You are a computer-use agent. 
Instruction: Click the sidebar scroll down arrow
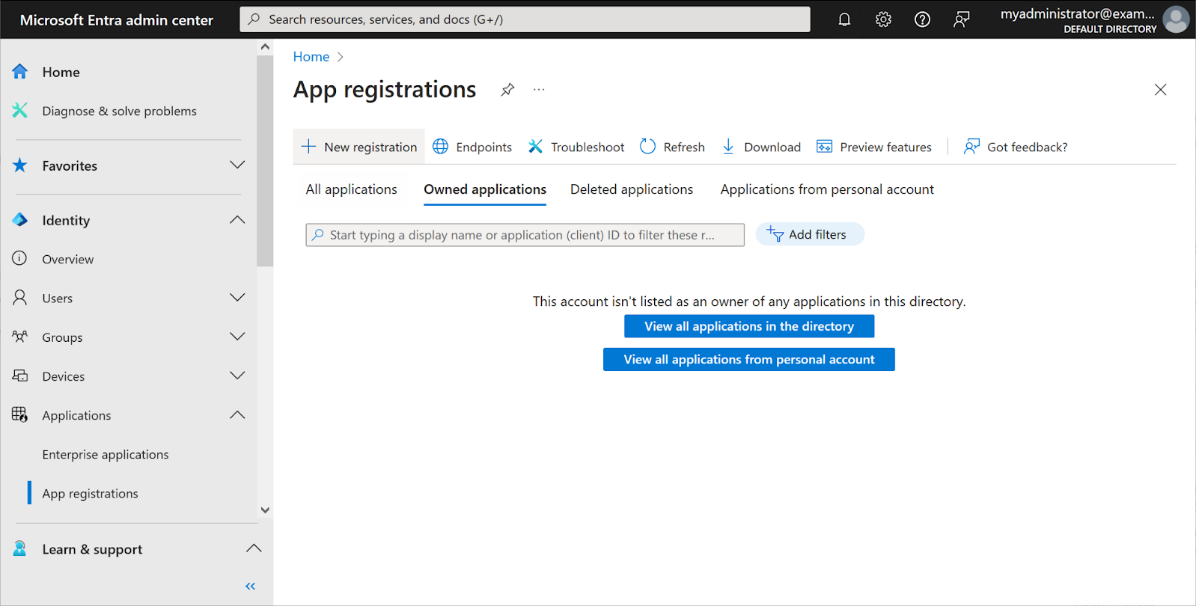265,510
